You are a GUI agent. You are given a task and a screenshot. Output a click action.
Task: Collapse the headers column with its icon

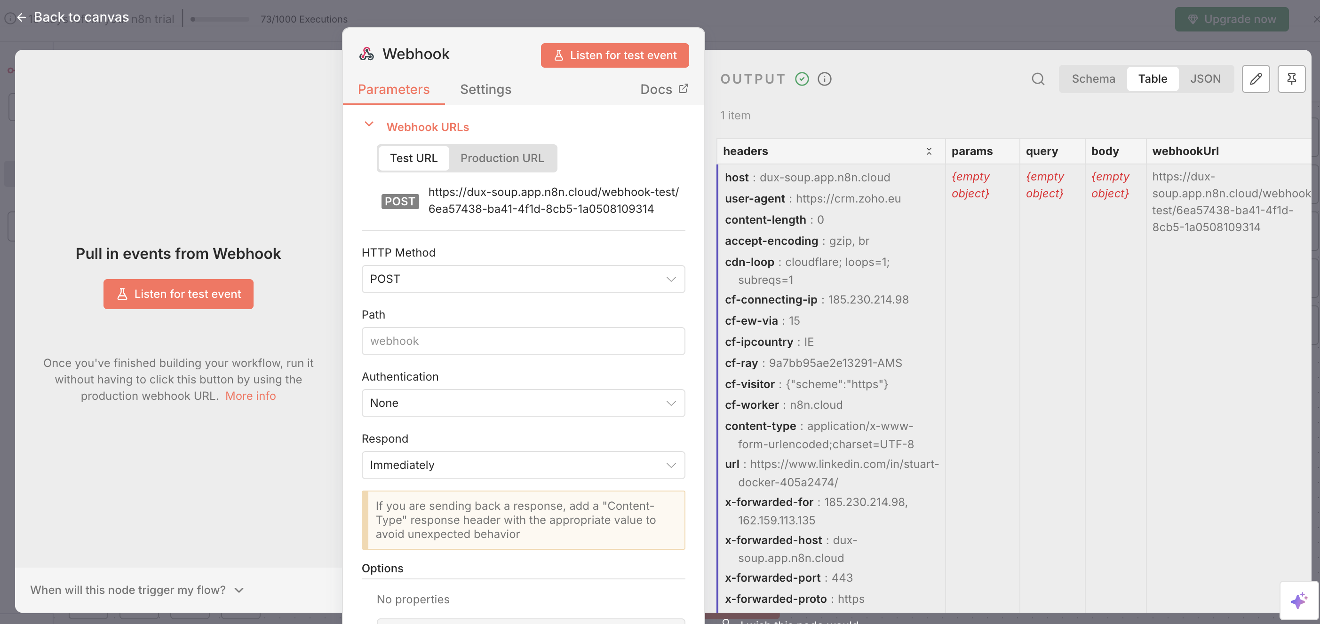point(929,151)
